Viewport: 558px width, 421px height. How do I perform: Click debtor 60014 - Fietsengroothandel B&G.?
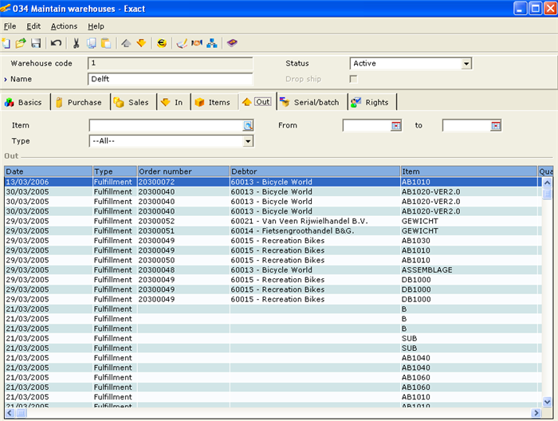[x=315, y=231]
